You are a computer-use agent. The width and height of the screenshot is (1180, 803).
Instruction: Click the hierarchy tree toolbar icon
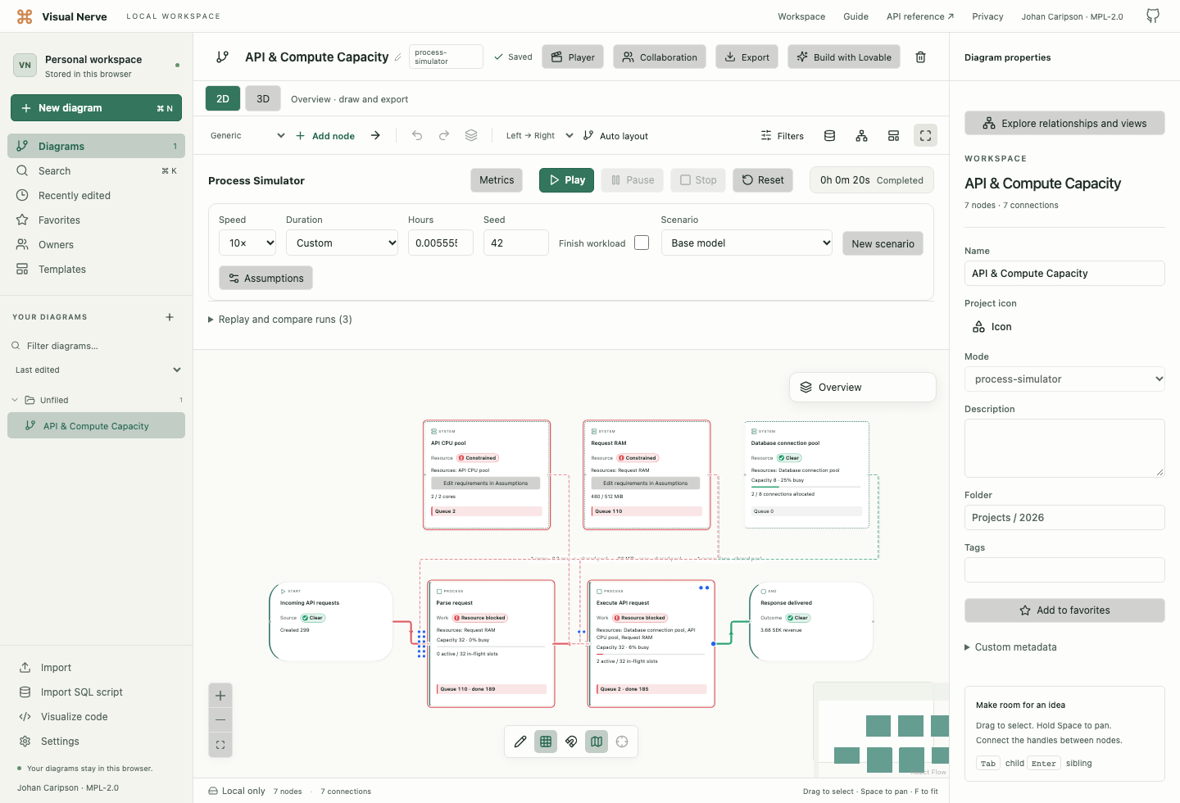click(861, 136)
